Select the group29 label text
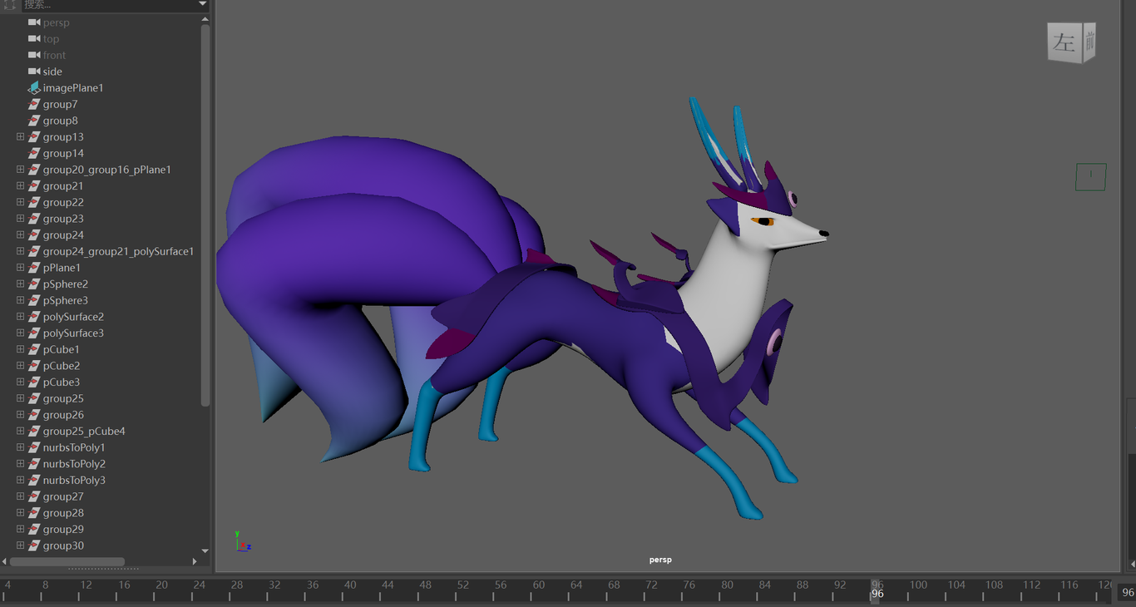This screenshot has width=1136, height=607. tap(63, 530)
